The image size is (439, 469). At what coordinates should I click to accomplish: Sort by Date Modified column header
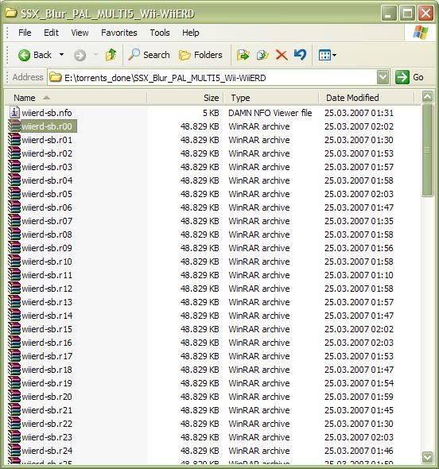click(x=367, y=98)
